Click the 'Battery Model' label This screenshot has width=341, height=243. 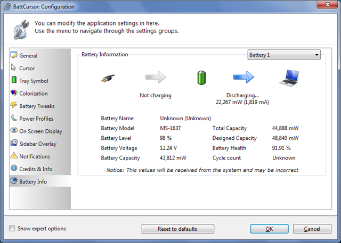(x=118, y=128)
